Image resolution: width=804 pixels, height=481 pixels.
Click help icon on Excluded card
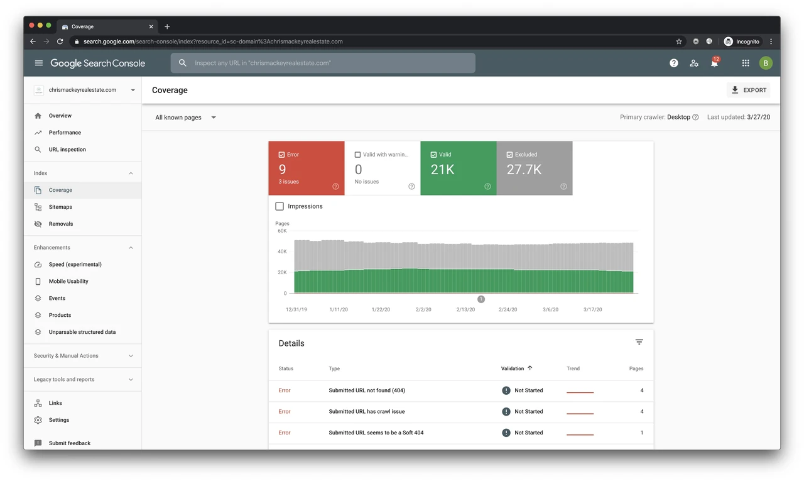(563, 186)
